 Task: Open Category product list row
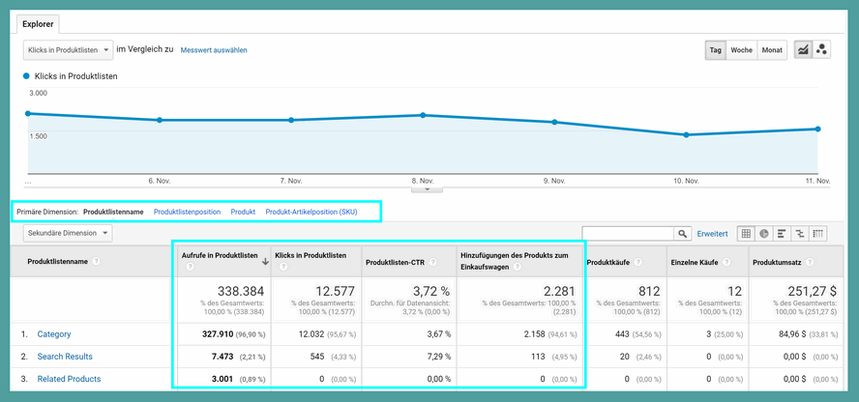point(54,334)
